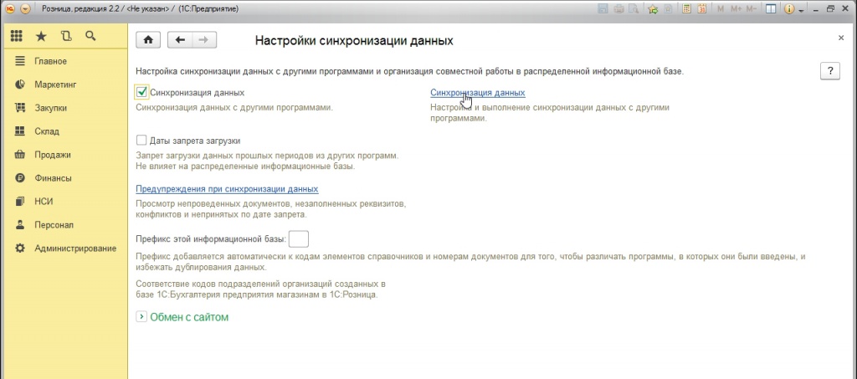
Task: Open the 1C main menu dropdown arrow
Action: pos(26,8)
